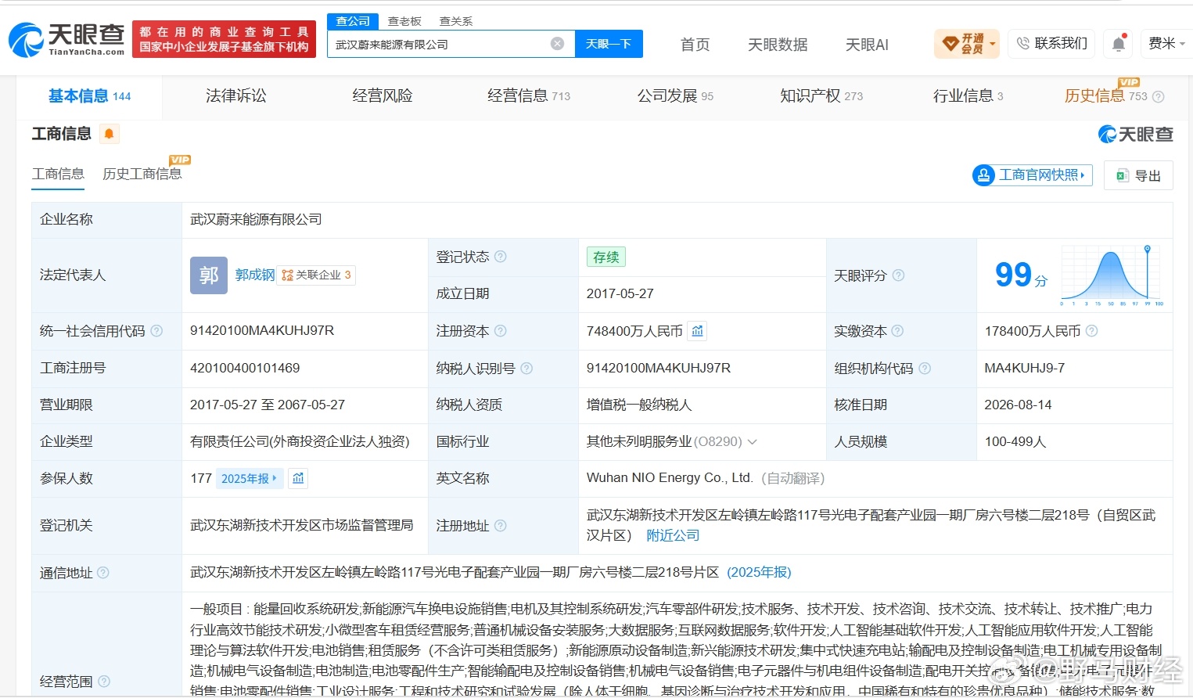The height and width of the screenshot is (698, 1193).
Task: Switch to the 经营信息 tab
Action: (x=528, y=95)
